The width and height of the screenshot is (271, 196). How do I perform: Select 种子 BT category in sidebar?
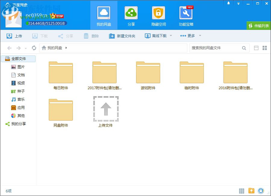pos(18,91)
